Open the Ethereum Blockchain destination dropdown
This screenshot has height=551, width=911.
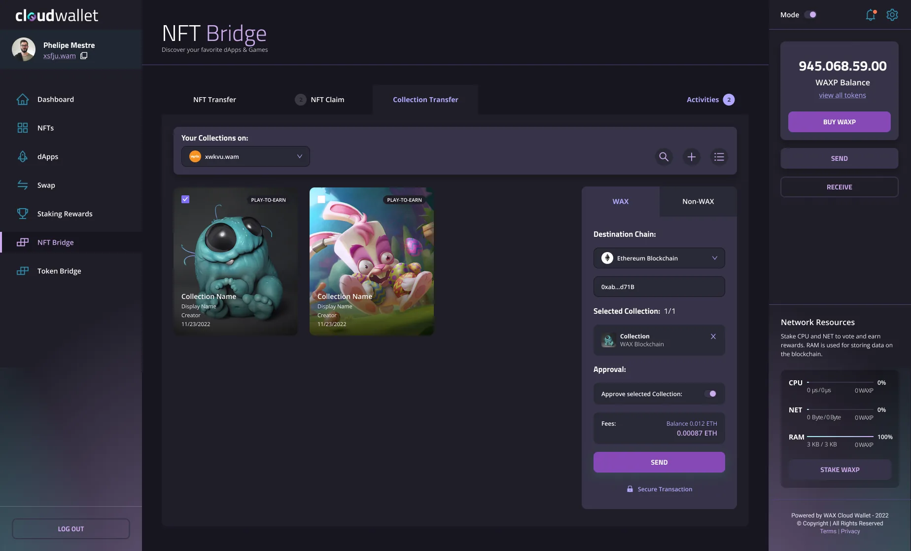point(659,258)
